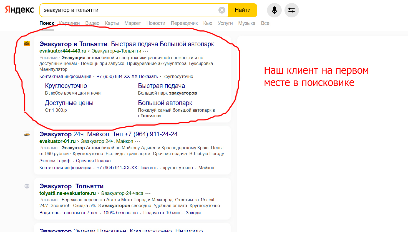This screenshot has width=408, height=232.
Task: Click the globe icon of the tolyatti.na-evakuatore.ru result
Action: point(27,186)
